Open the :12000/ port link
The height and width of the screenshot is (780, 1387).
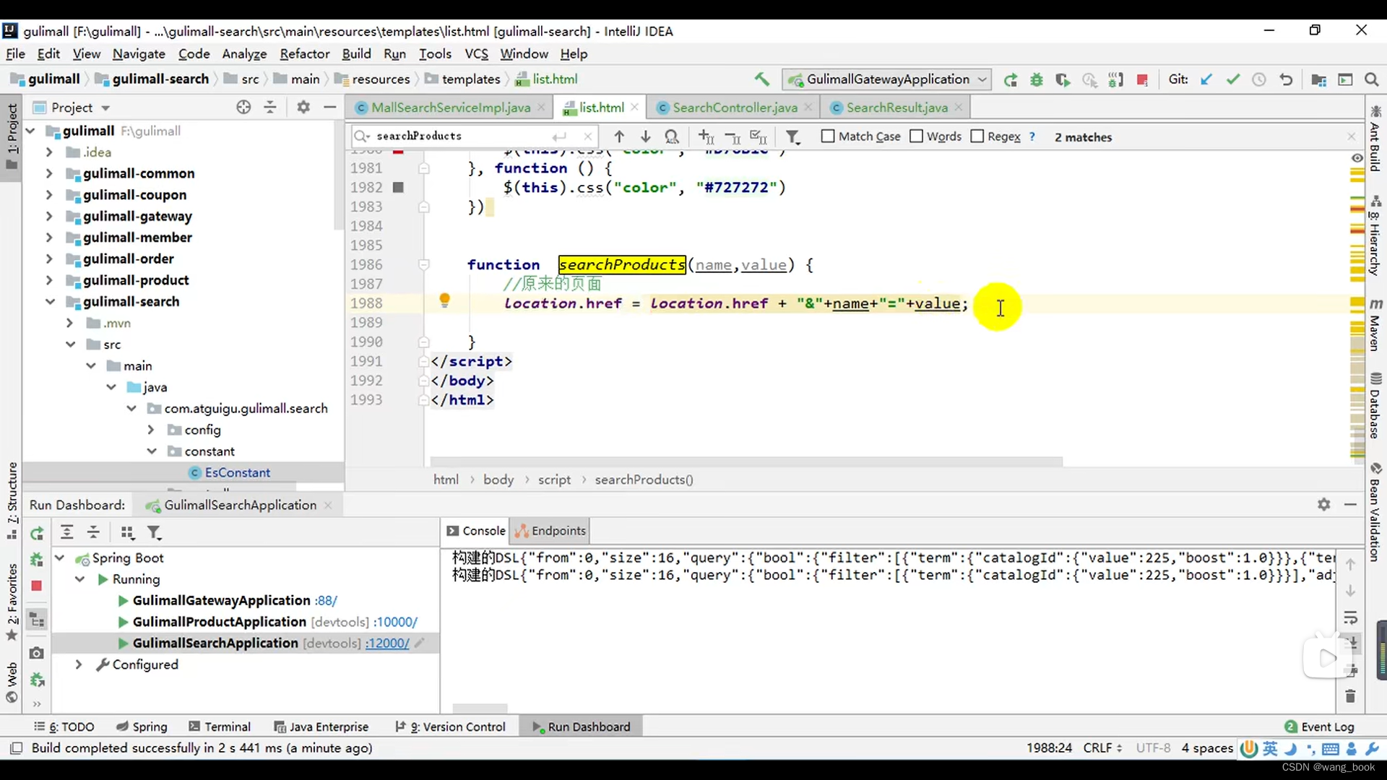387,643
